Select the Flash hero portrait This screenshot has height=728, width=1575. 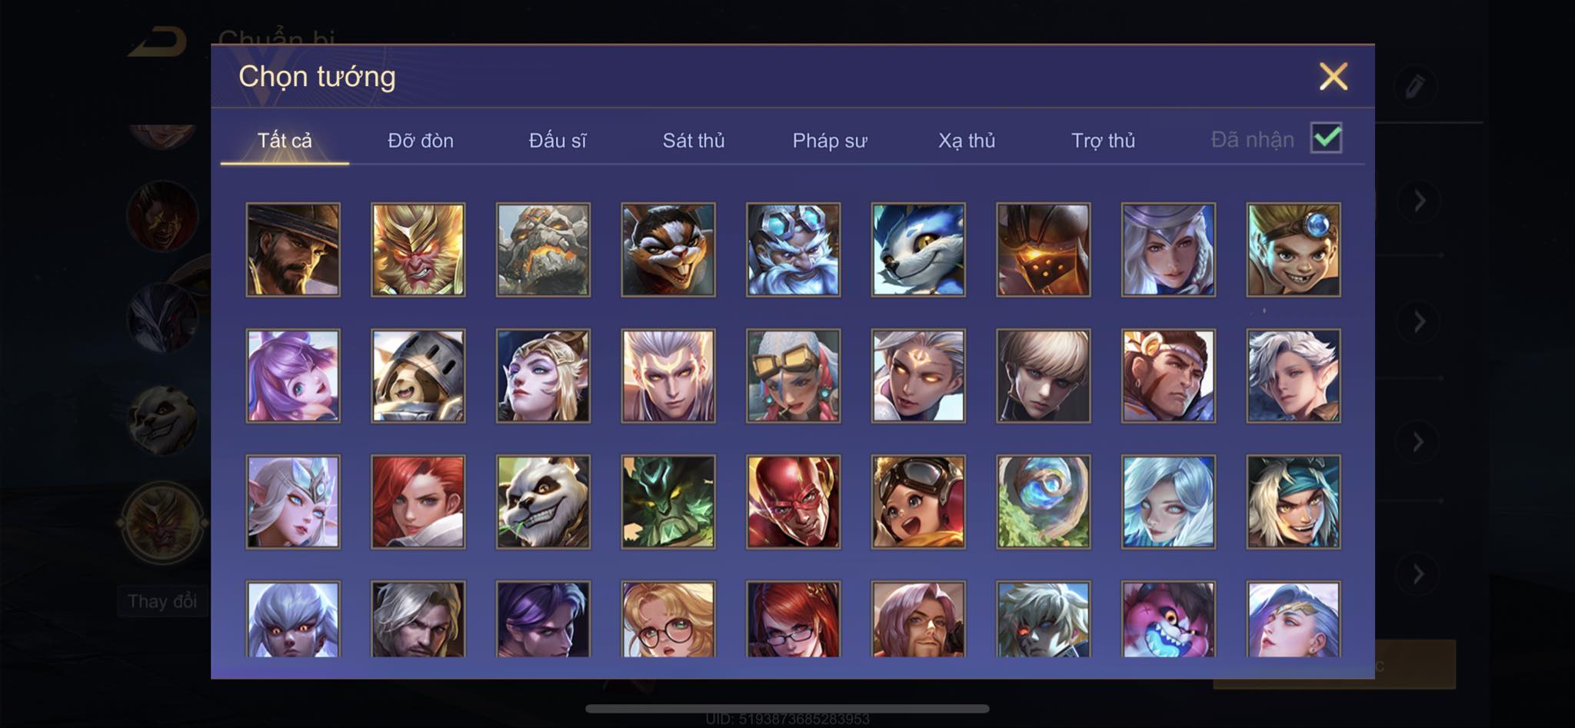[x=793, y=501]
